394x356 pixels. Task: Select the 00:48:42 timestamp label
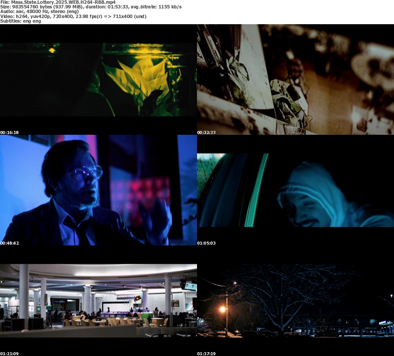9,243
